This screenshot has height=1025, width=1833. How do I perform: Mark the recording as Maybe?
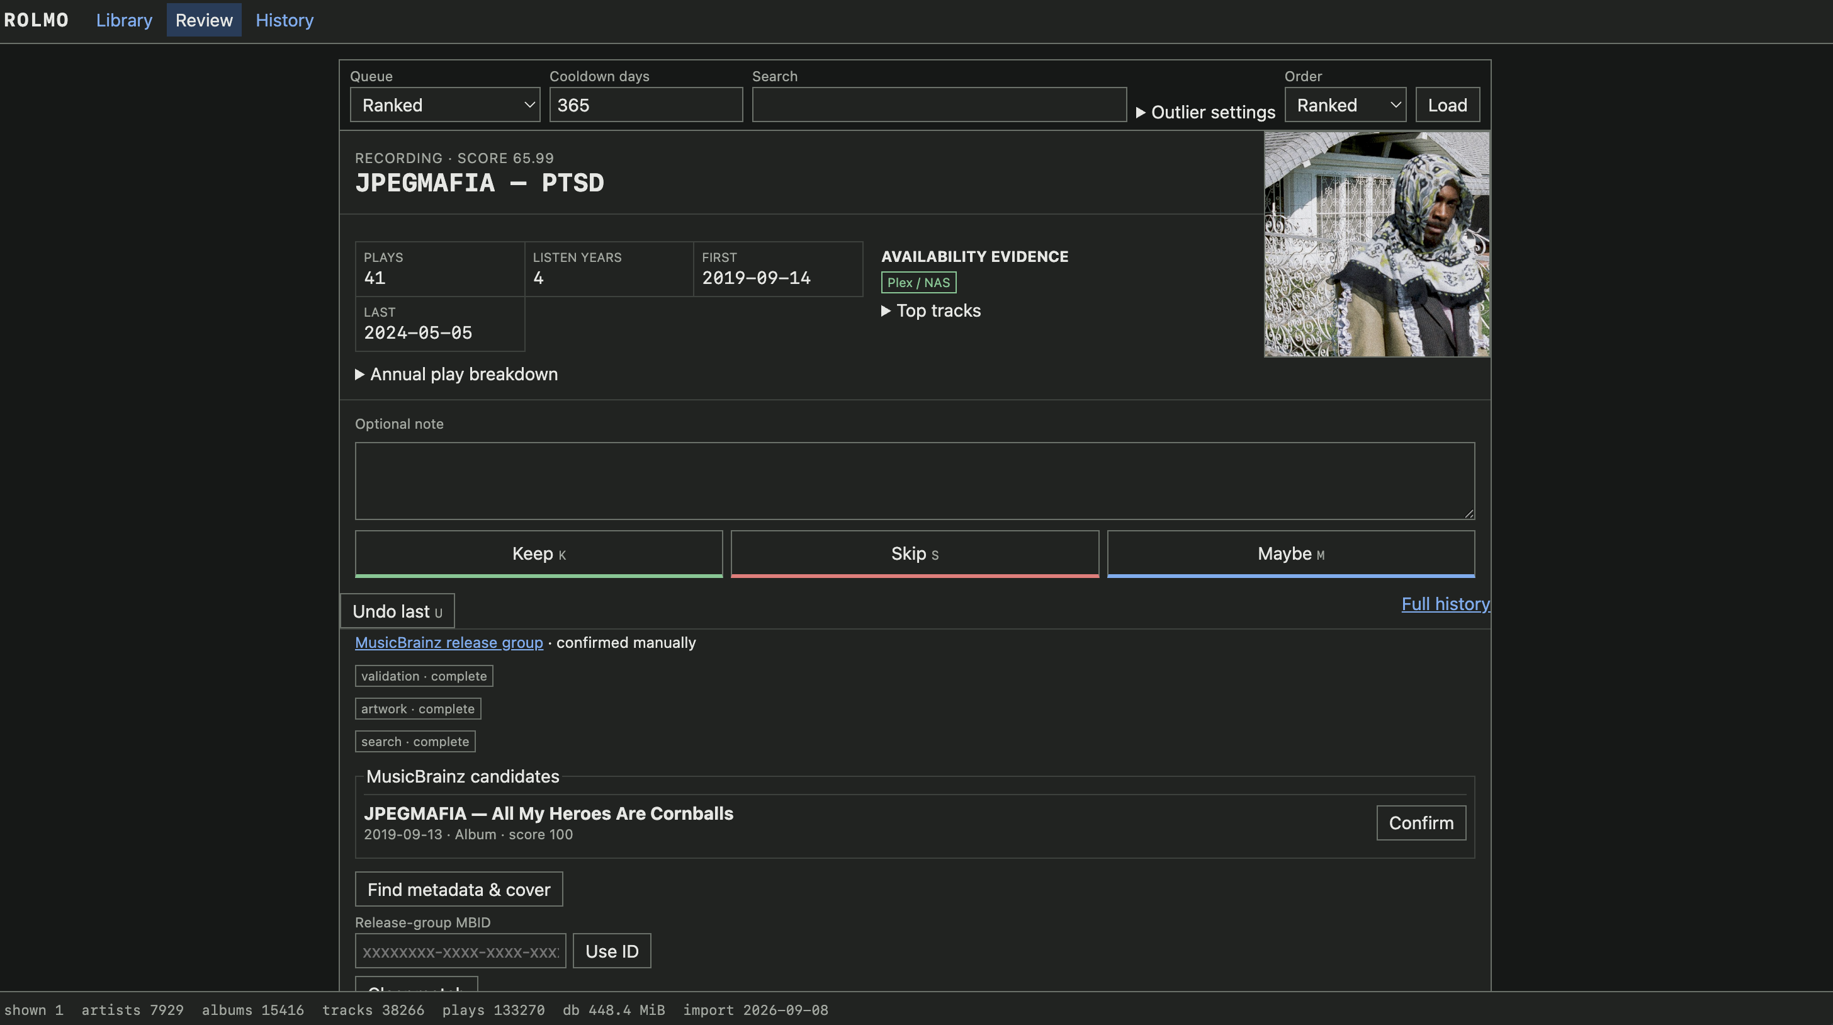(1291, 554)
